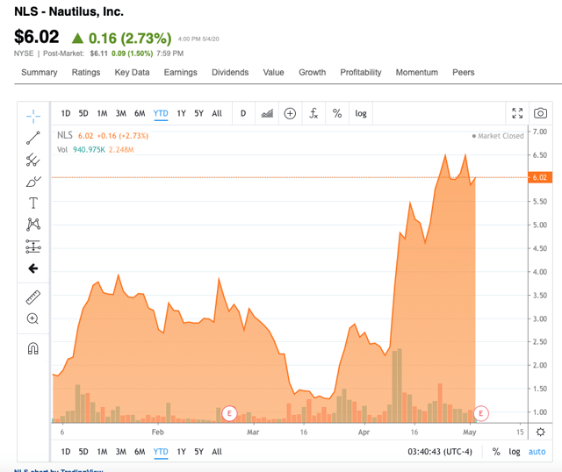Open the chart style selector icon
The height and width of the screenshot is (472, 562).
point(267,113)
